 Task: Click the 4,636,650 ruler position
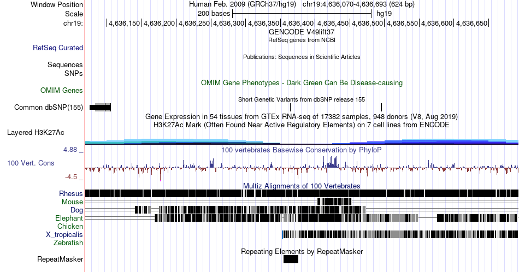[x=472, y=23]
